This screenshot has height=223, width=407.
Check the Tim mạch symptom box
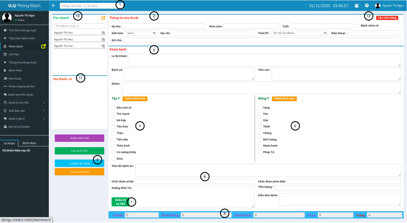(114, 114)
